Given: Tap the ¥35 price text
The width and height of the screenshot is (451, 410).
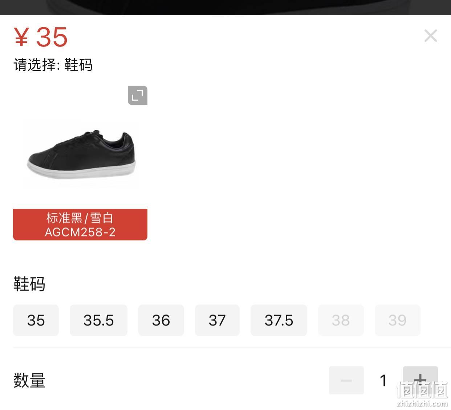Looking at the screenshot, I should 41,37.
